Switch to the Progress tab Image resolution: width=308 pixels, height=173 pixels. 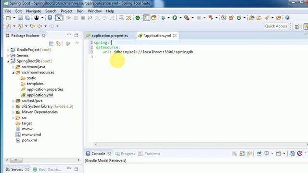tap(125, 154)
